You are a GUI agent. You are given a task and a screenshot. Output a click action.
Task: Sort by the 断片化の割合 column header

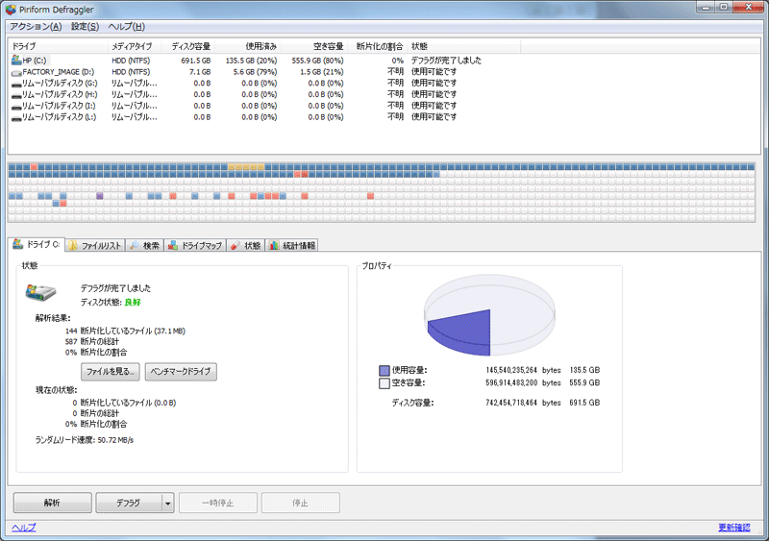click(x=377, y=46)
